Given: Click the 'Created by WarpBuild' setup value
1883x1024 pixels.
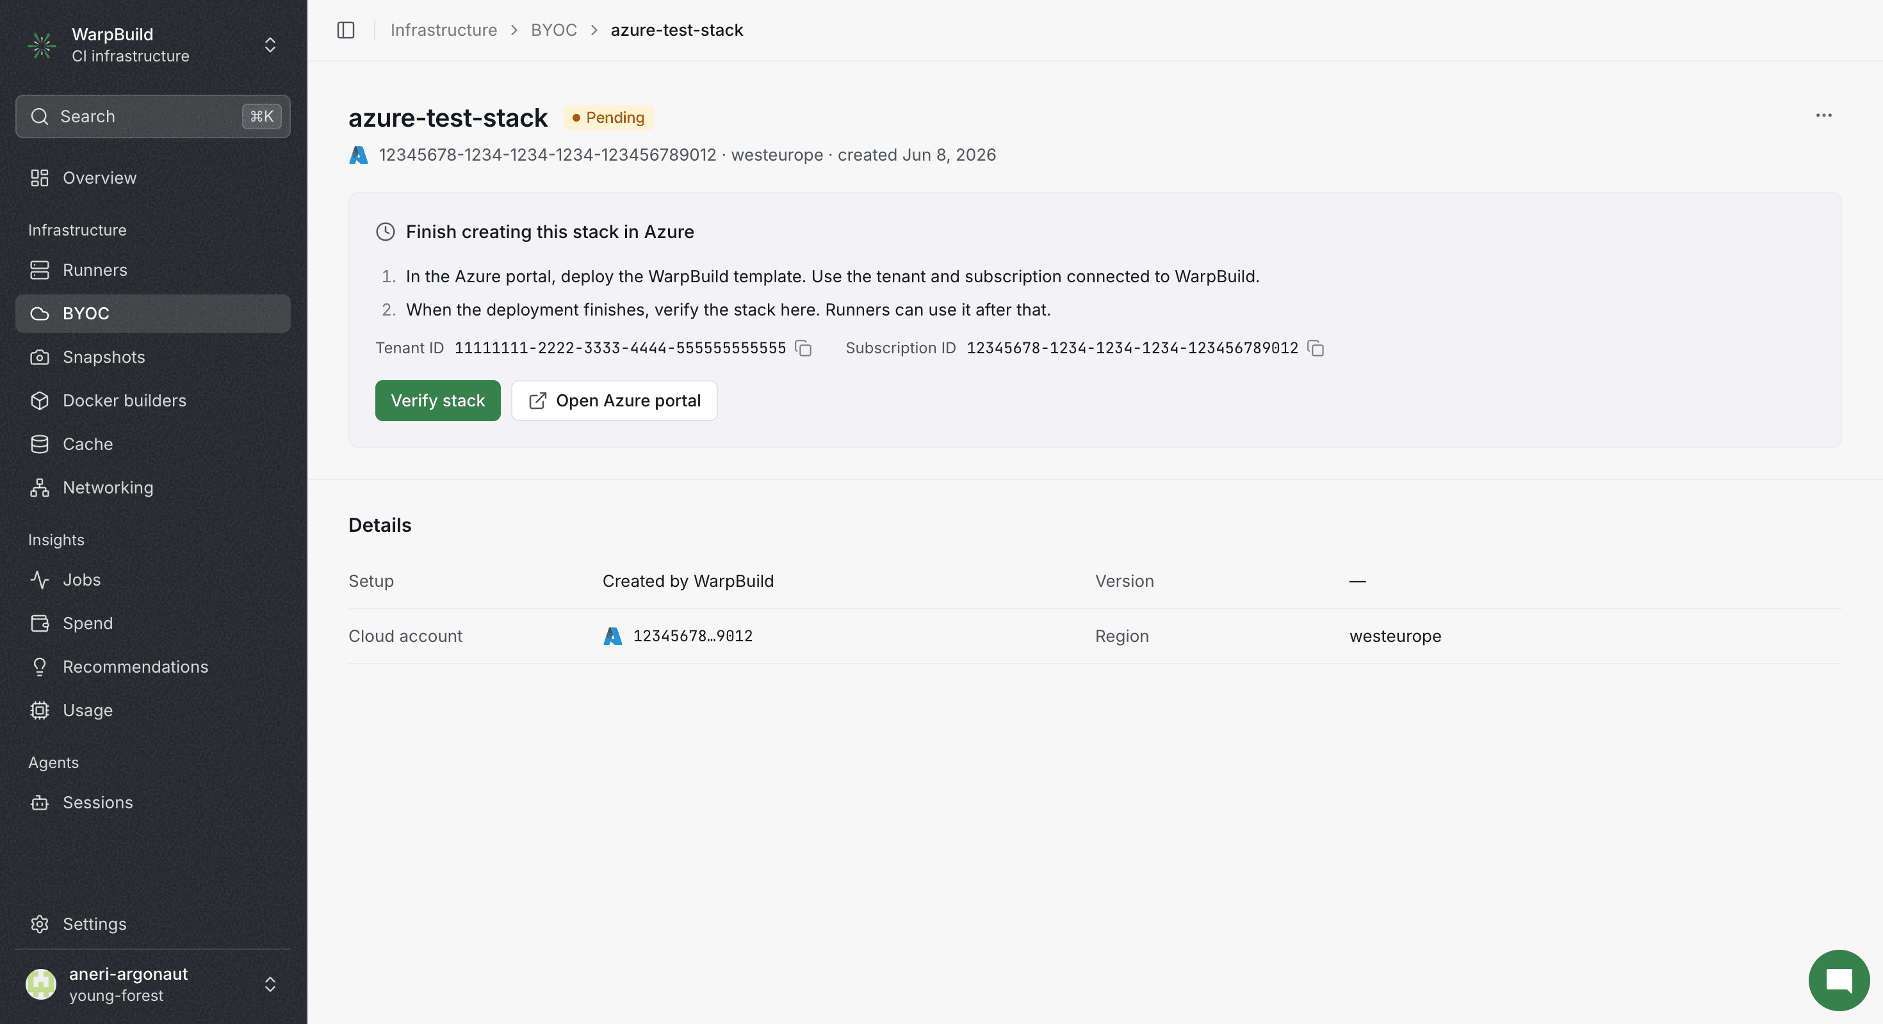Looking at the screenshot, I should pos(688,581).
